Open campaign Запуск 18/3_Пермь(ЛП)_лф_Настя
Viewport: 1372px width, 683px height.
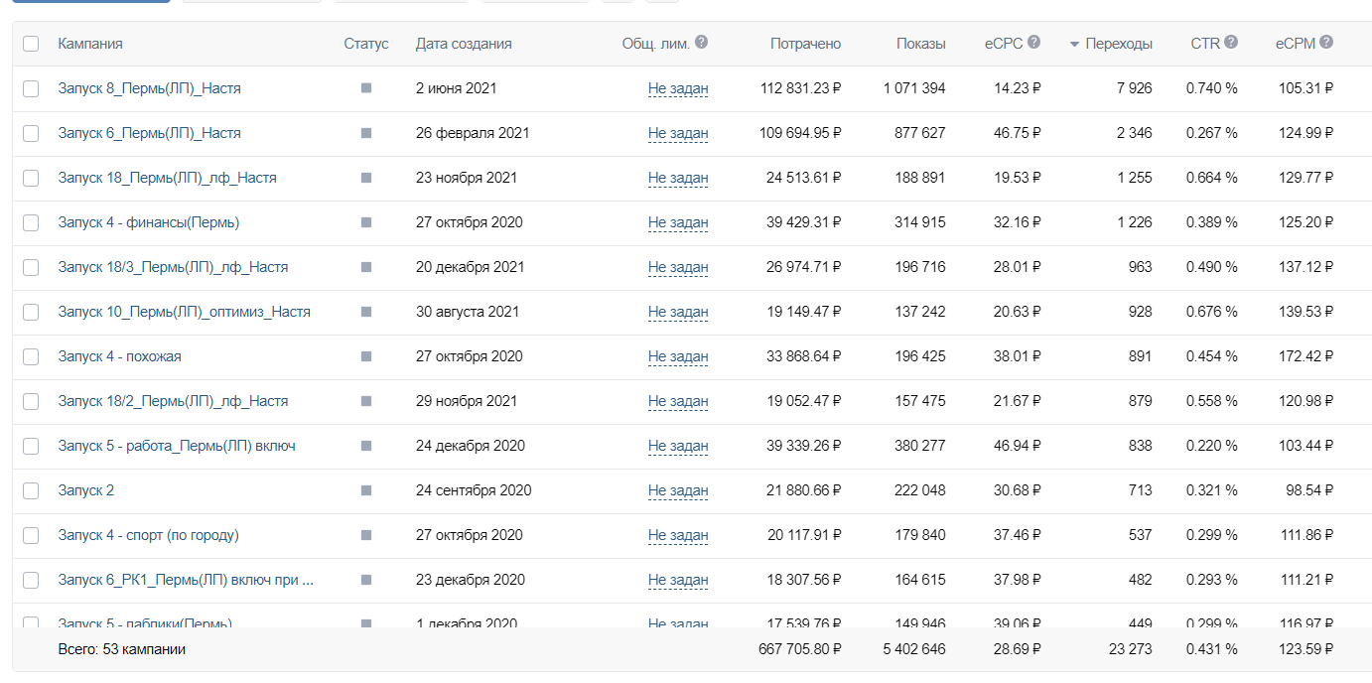pos(173,267)
